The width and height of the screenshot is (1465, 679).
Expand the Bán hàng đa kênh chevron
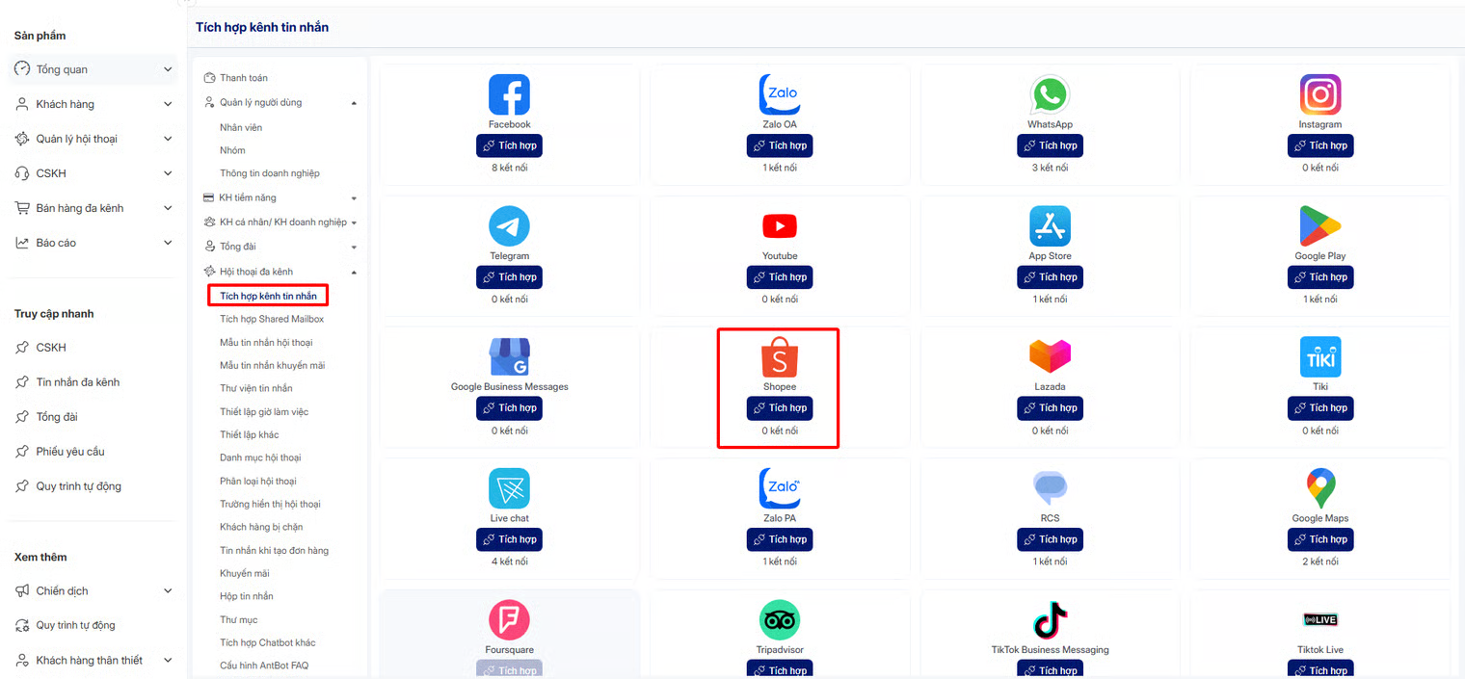click(x=168, y=208)
